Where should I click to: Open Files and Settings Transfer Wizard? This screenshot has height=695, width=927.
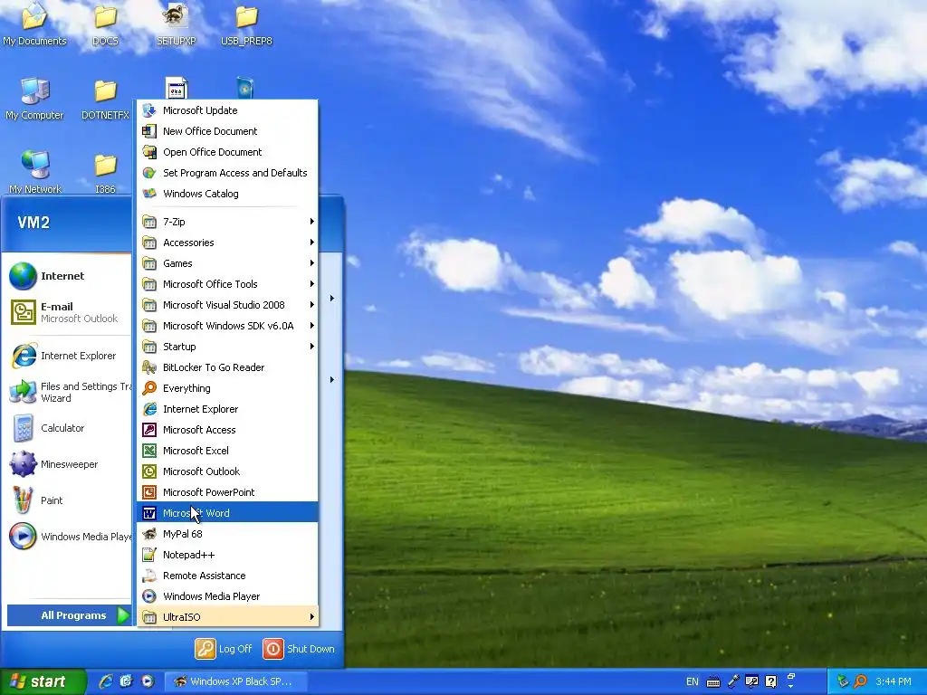[69, 392]
